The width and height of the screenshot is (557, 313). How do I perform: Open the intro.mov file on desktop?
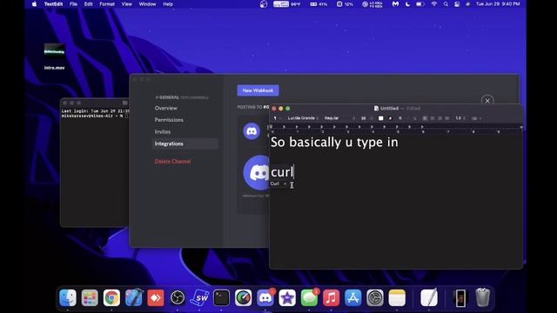[x=54, y=56]
